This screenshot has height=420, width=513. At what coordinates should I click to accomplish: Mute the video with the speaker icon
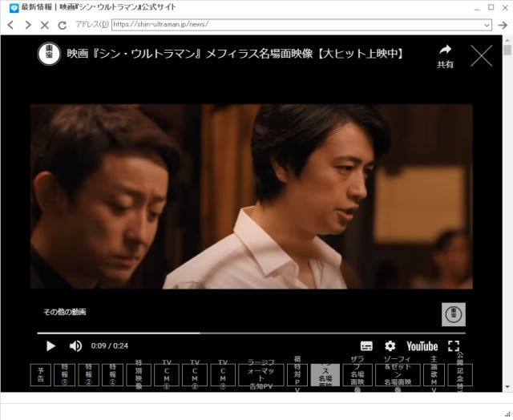(75, 346)
